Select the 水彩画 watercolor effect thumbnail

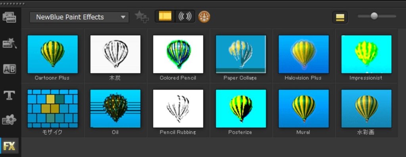pos(366,109)
